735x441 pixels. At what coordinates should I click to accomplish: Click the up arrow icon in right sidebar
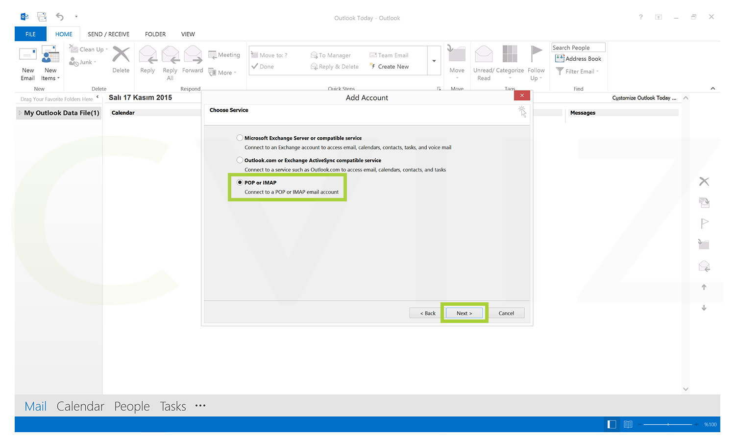[704, 287]
